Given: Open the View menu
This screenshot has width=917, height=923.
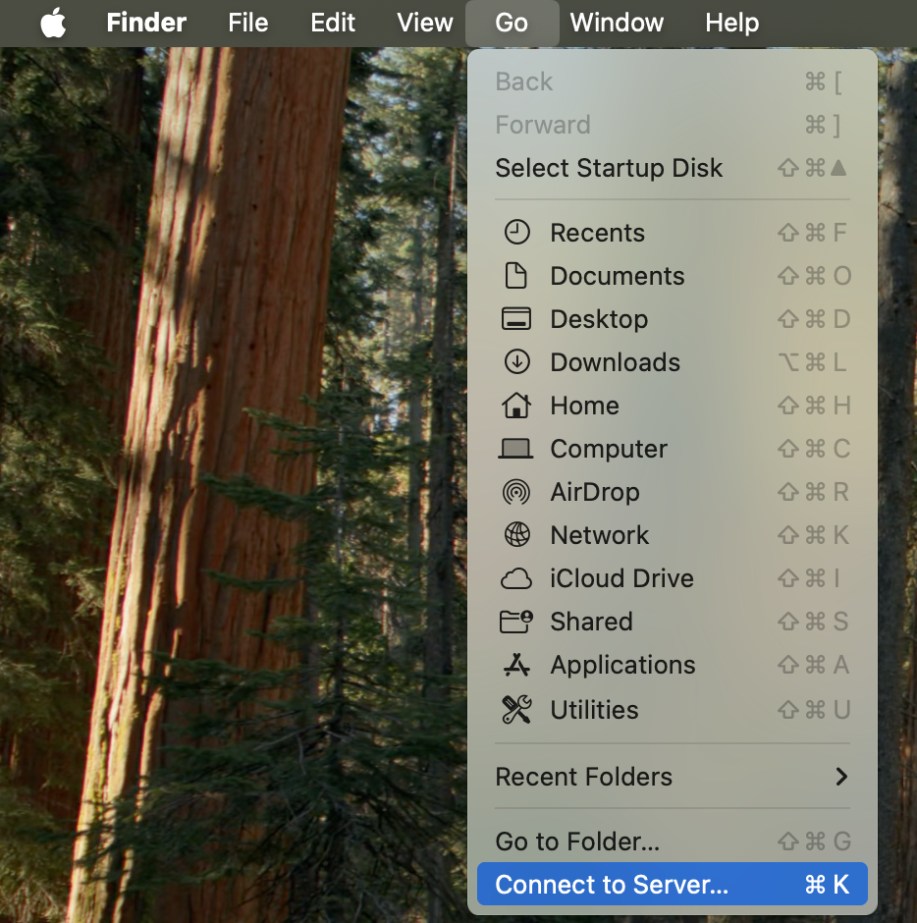Looking at the screenshot, I should coord(424,23).
